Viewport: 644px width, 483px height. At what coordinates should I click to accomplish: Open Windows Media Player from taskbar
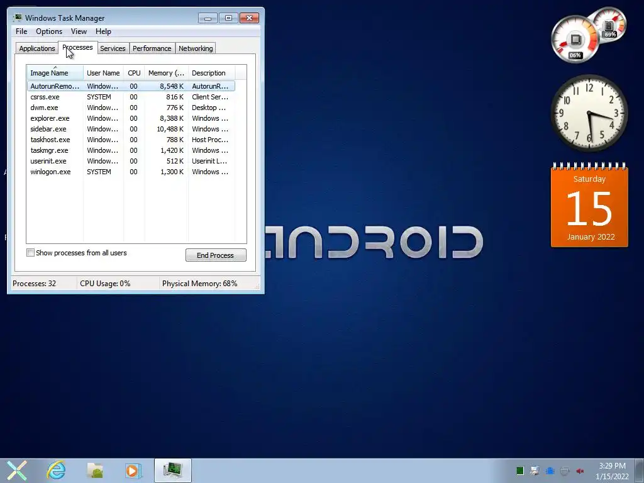(x=133, y=470)
